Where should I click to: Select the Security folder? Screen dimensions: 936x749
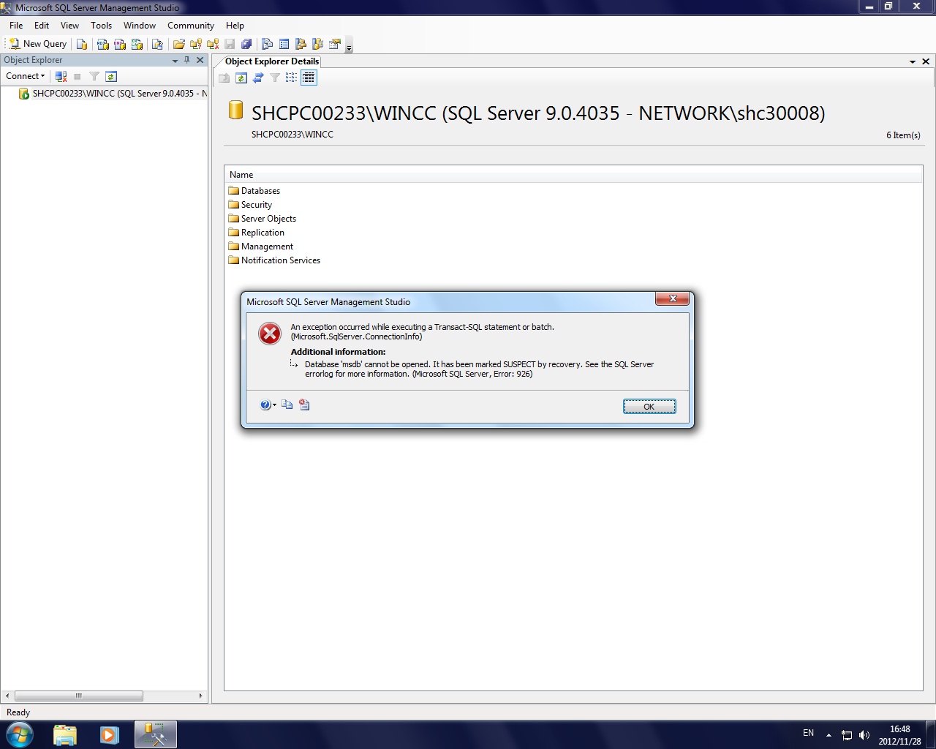250,205
